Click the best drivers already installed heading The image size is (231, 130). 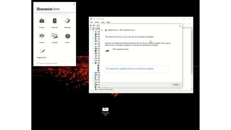pyautogui.click(x=129, y=37)
